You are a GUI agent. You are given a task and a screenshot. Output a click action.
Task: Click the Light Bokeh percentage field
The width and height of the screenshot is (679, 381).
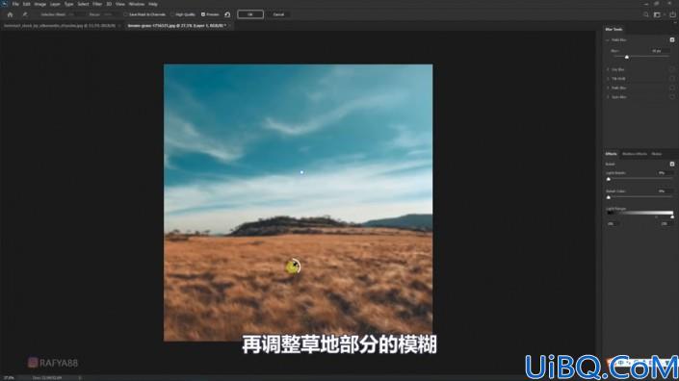665,173
